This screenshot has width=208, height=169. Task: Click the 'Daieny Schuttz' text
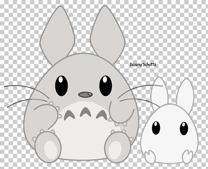pyautogui.click(x=143, y=65)
